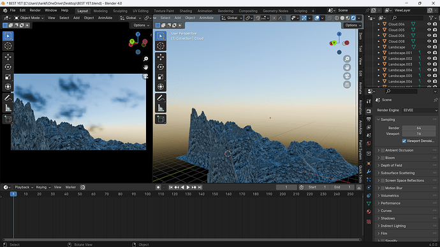
Task: Enable Screen Space Reflections checkbox
Action: click(x=383, y=181)
